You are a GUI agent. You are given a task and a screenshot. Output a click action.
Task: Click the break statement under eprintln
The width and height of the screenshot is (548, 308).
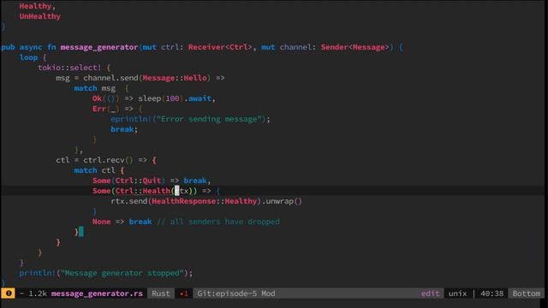click(122, 129)
